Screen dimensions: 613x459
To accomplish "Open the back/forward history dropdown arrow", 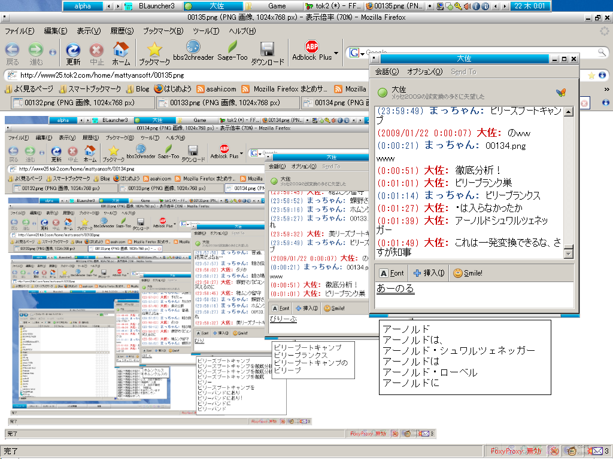I will [53, 52].
